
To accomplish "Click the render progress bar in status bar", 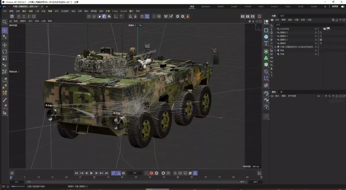I will pyautogui.click(x=18, y=187).
